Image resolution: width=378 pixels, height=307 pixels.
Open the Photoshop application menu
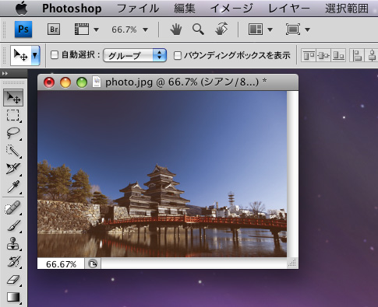(72, 9)
